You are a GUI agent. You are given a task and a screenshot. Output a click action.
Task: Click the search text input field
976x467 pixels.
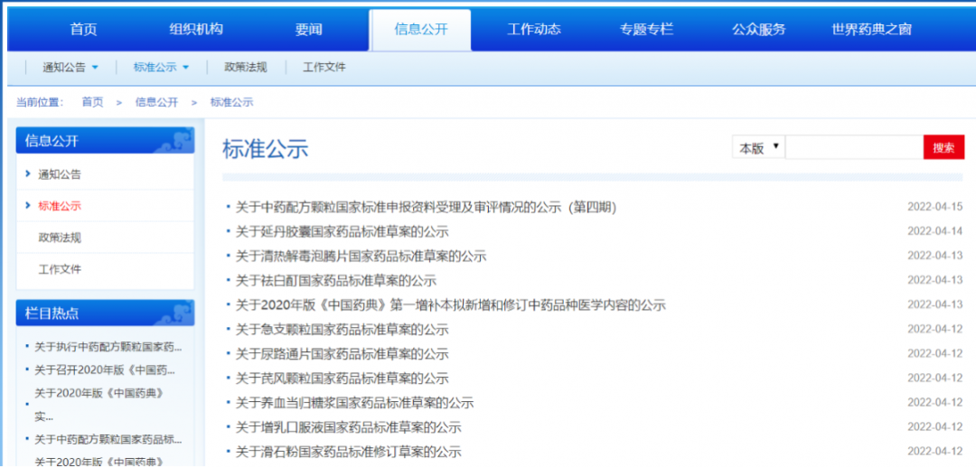[853, 148]
